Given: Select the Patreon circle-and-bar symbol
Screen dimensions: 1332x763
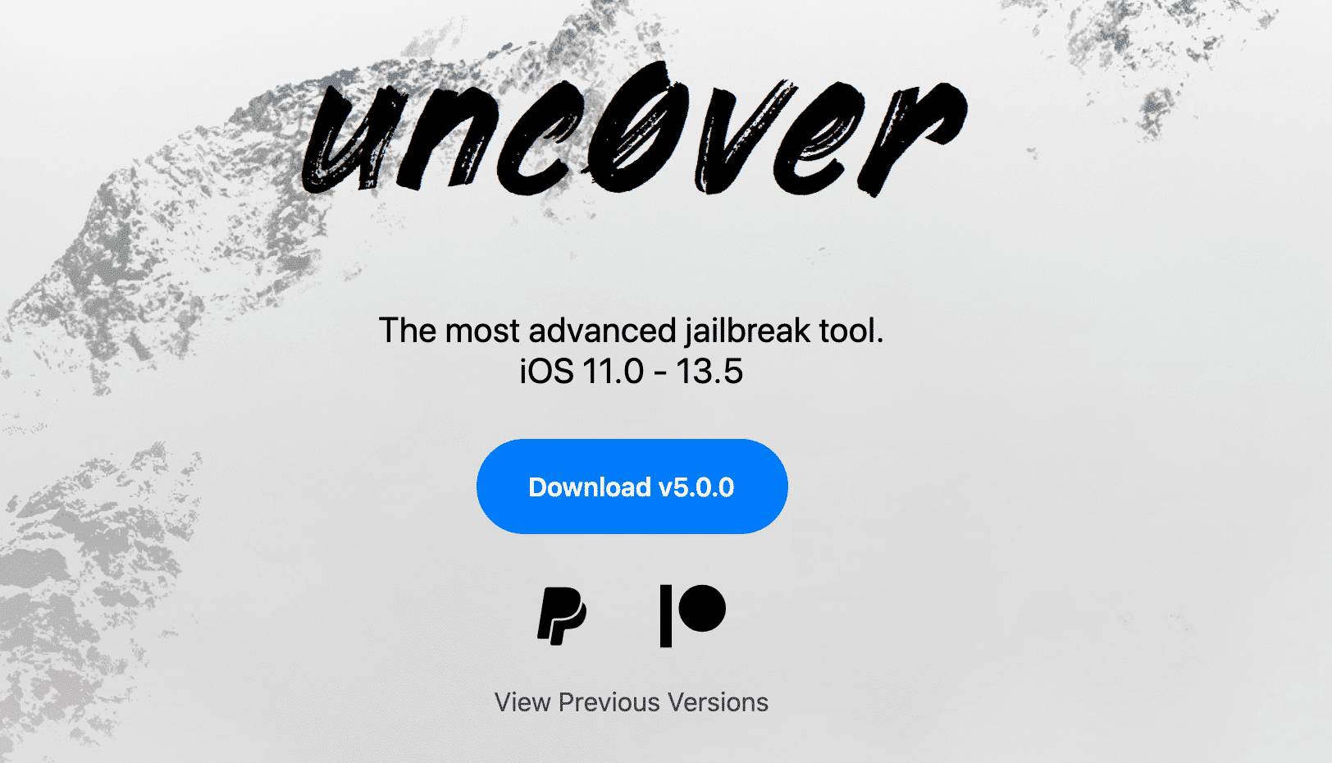Looking at the screenshot, I should coord(693,616).
